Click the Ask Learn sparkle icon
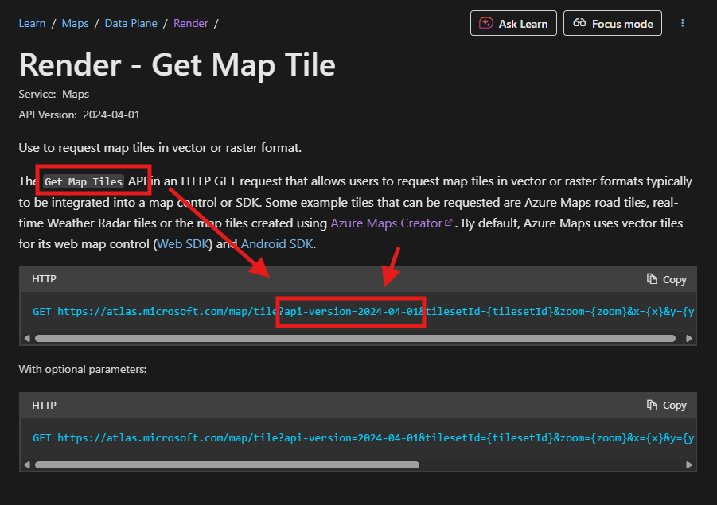Screen dimensions: 717x505 [485, 23]
